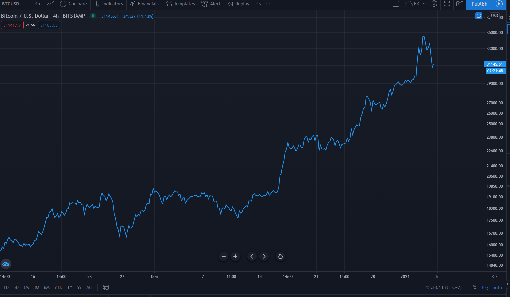The image size is (510, 297).
Task: Toggle auto scale
Action: pos(497,287)
